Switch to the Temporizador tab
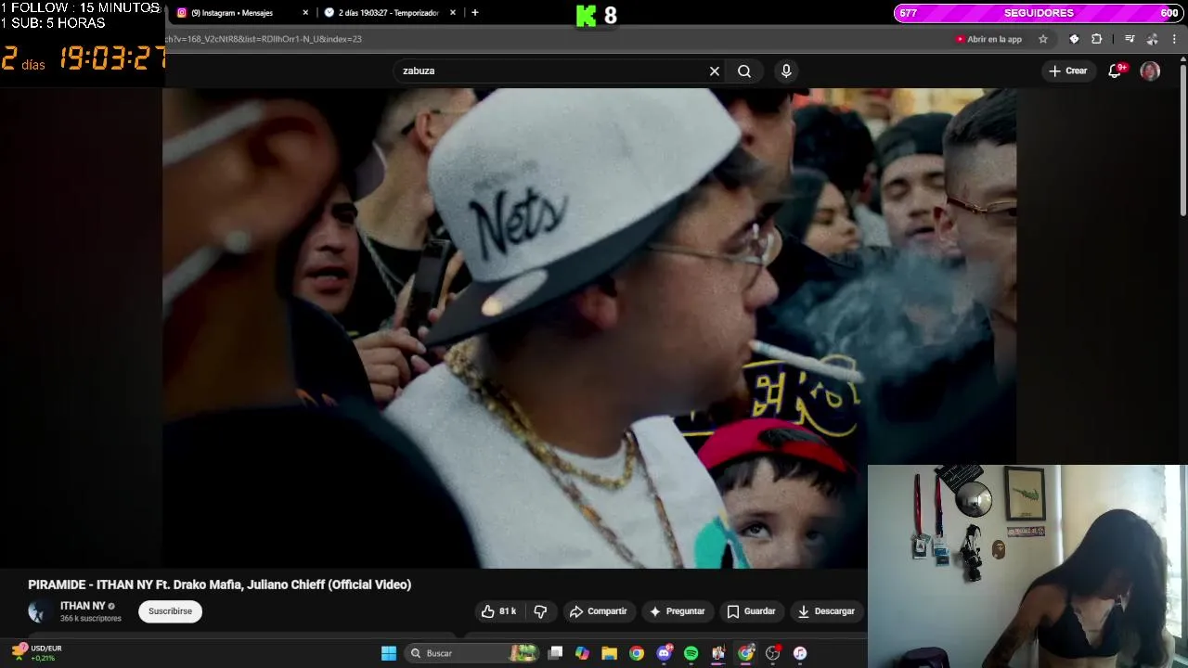1188x668 pixels. (388, 13)
